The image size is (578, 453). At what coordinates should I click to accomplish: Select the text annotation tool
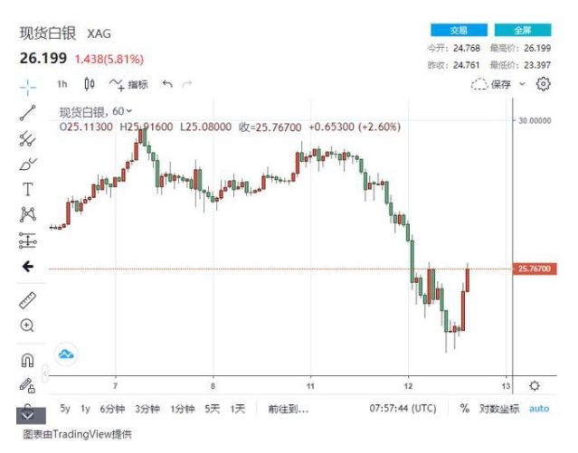pyautogui.click(x=28, y=189)
